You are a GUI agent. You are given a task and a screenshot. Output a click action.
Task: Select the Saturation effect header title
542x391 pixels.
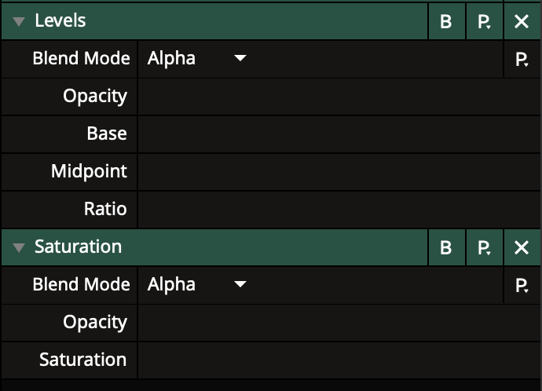tap(78, 247)
